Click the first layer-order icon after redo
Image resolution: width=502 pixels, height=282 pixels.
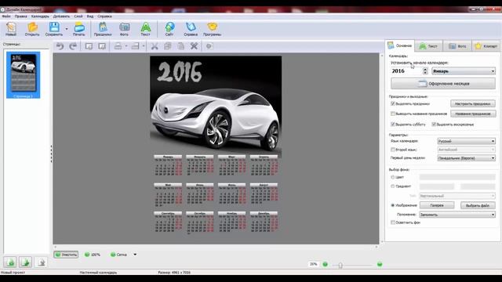click(89, 46)
